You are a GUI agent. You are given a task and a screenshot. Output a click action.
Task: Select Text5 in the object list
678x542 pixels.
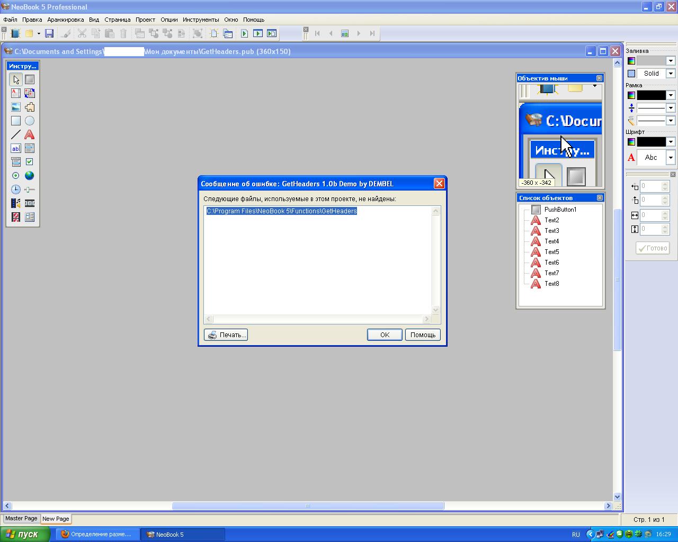coord(551,252)
